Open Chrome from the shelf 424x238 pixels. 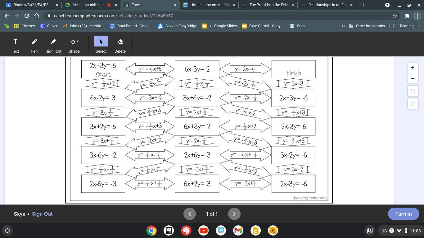pos(151,231)
